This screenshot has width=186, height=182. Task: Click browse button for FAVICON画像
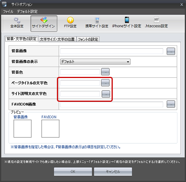click(171, 104)
